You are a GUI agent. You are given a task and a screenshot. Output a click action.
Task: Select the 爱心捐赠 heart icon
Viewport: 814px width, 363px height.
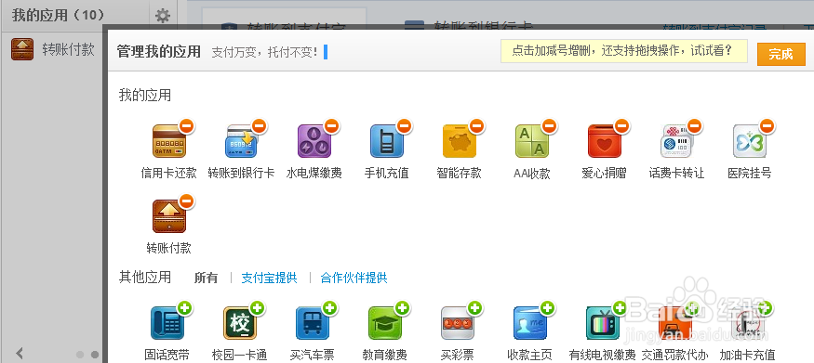pyautogui.click(x=605, y=141)
